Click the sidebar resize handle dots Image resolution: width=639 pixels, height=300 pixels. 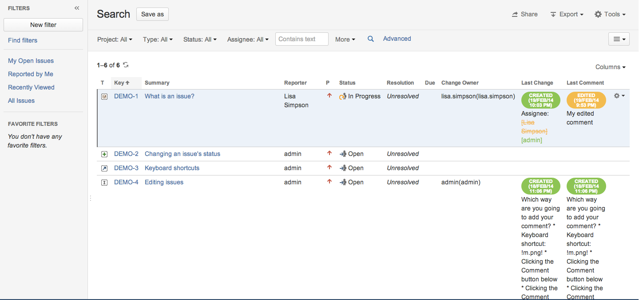91,198
